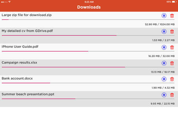This screenshot has width=178, height=134.
Task: Remove Campaign results.xlsx with trash icon
Action: pos(172,63)
